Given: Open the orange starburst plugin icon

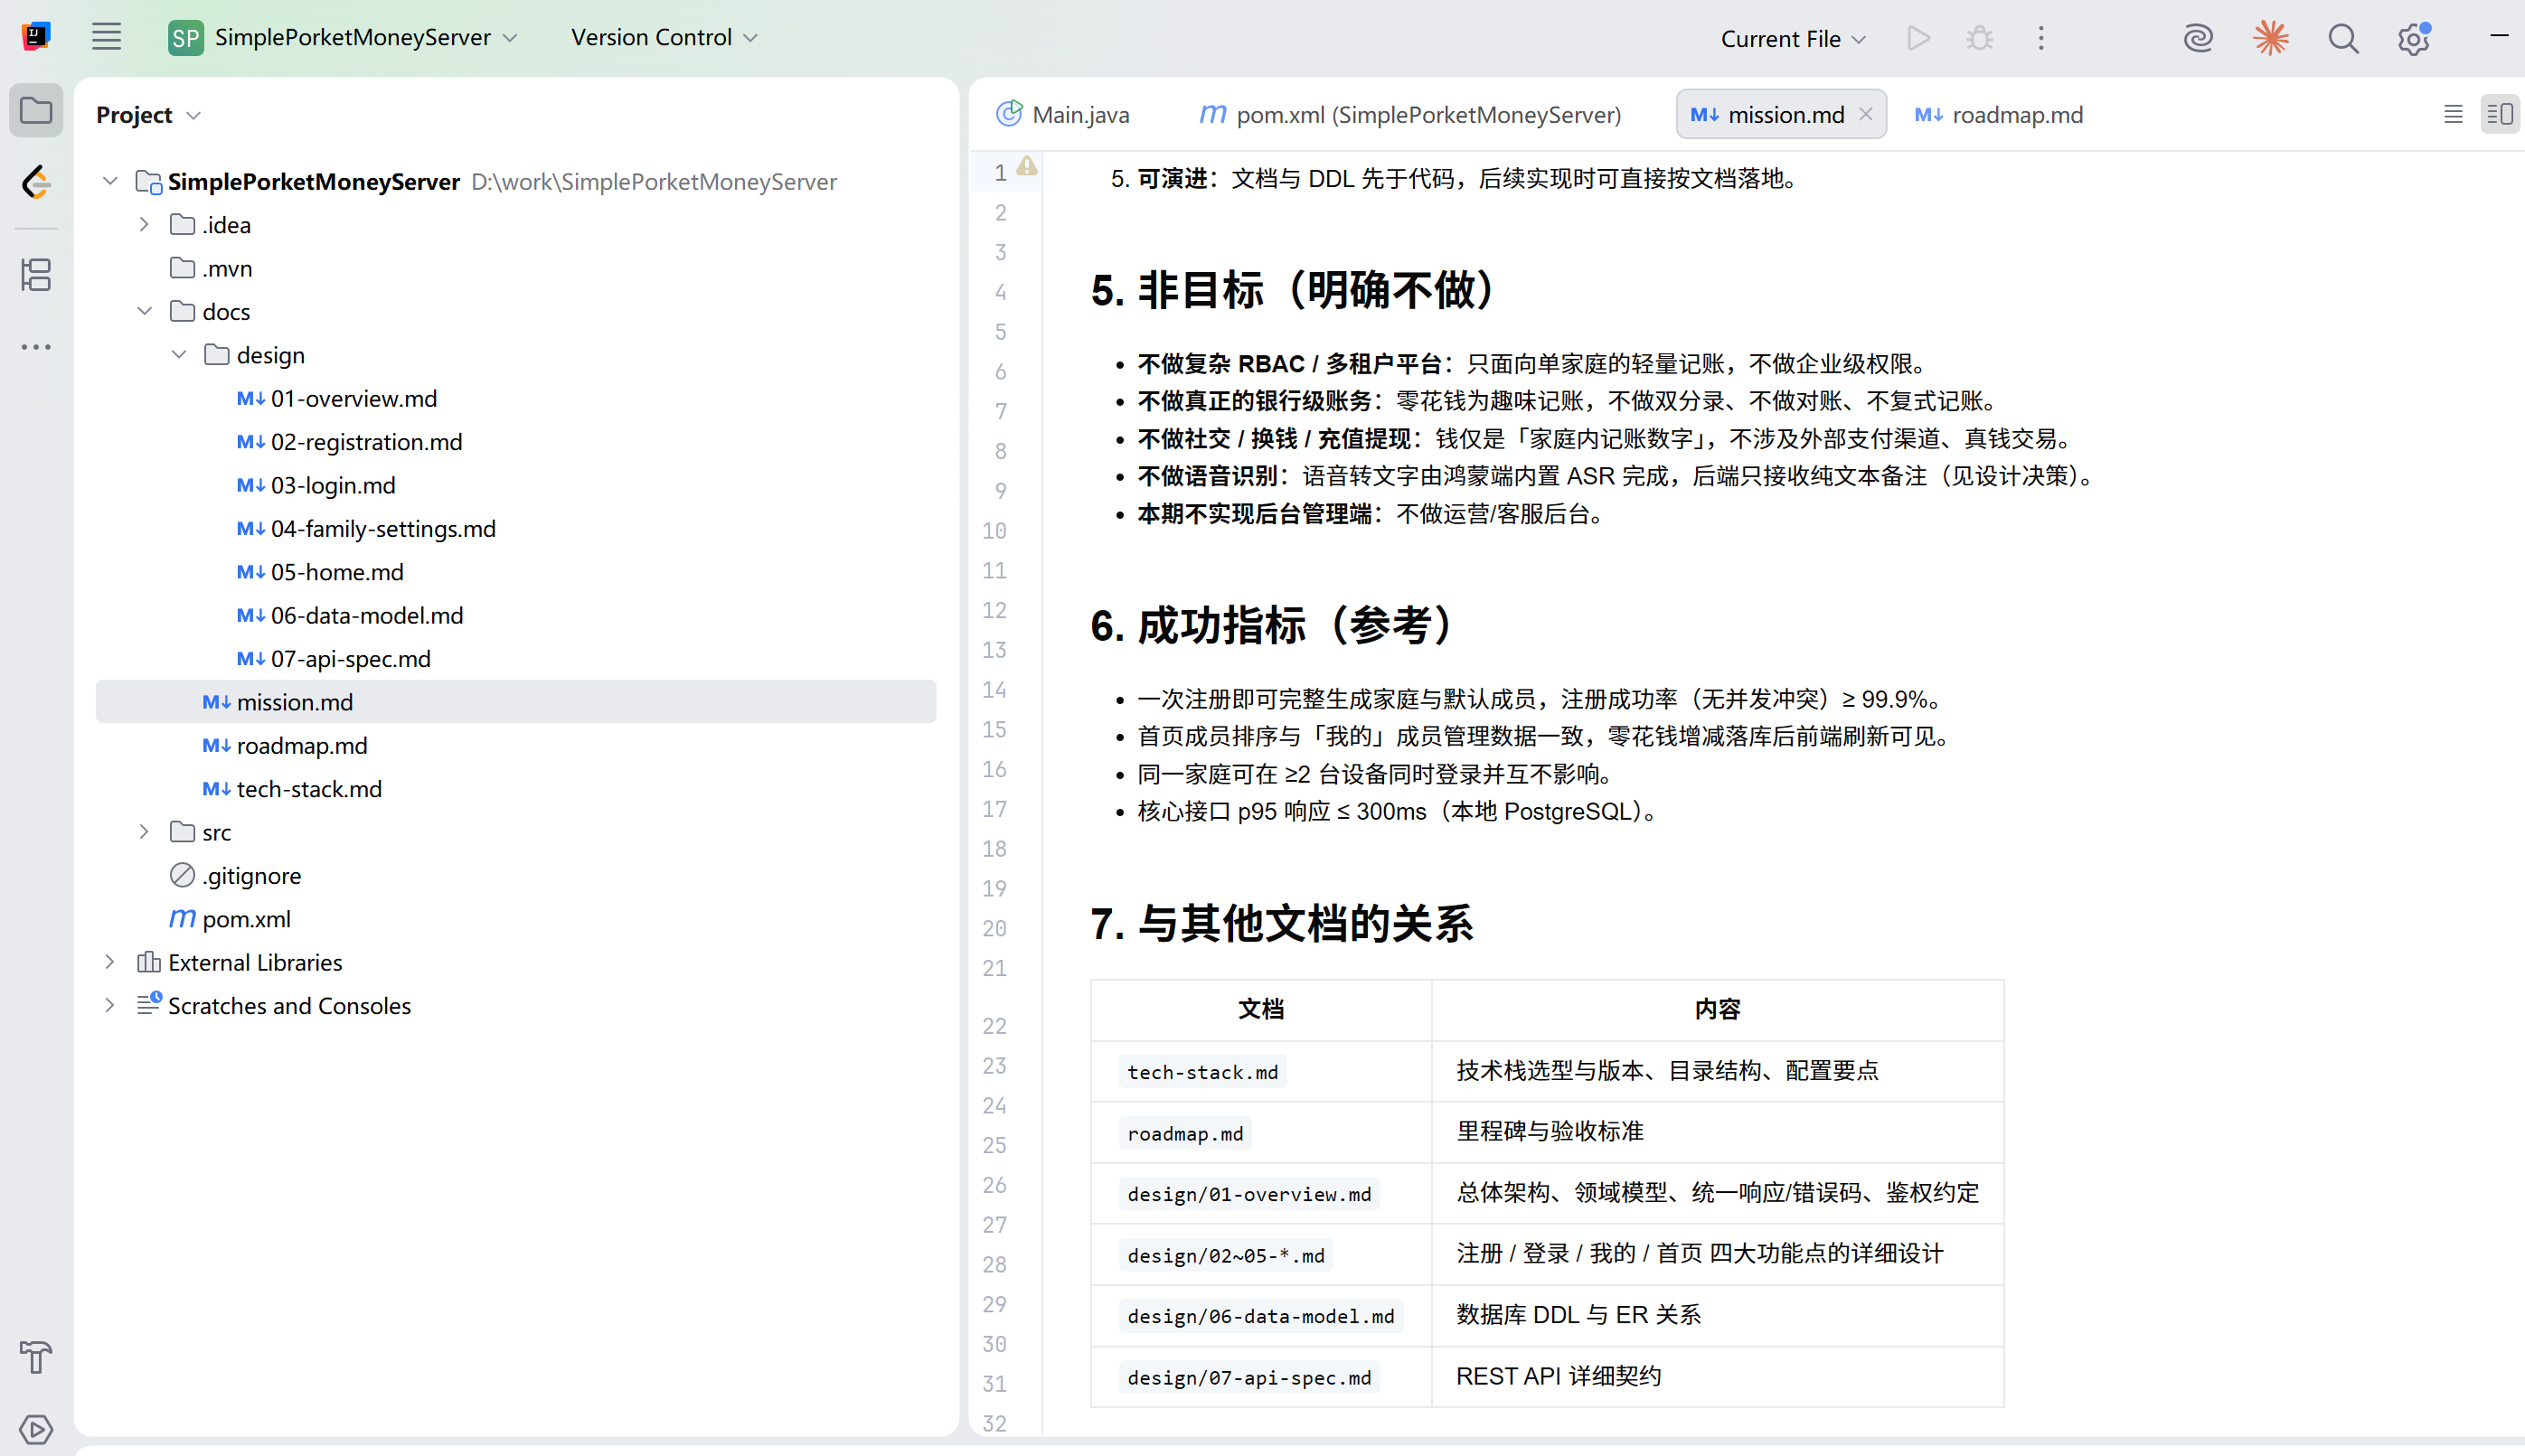Looking at the screenshot, I should pos(2271,38).
